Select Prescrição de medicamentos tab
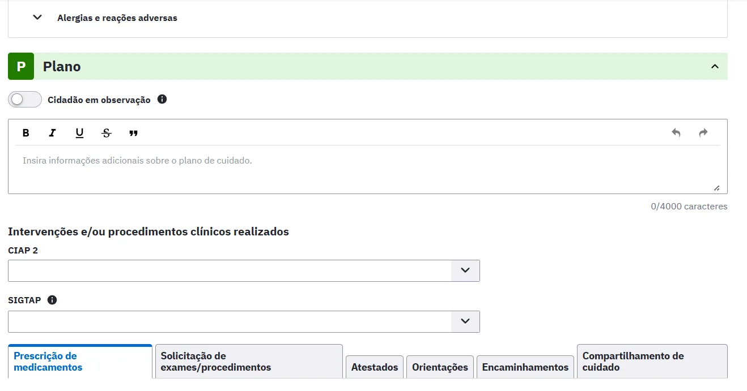This screenshot has width=747, height=391. coord(80,362)
